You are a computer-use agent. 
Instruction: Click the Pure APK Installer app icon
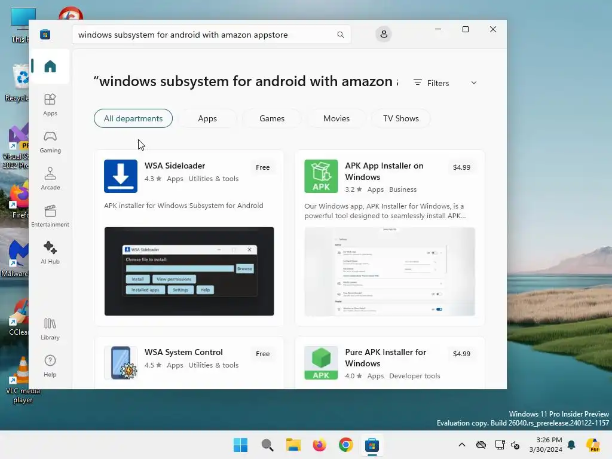coord(321,363)
